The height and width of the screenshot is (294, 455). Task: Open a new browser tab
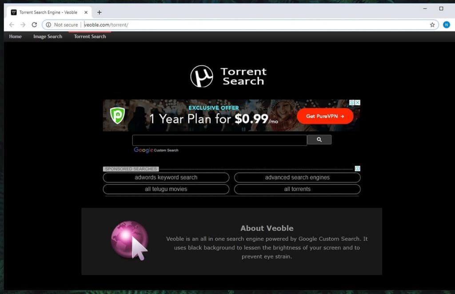coord(99,12)
